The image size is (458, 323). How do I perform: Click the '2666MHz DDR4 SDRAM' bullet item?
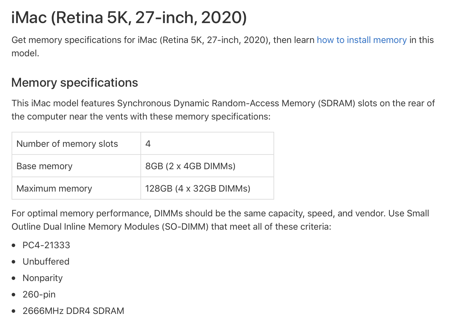(x=73, y=311)
